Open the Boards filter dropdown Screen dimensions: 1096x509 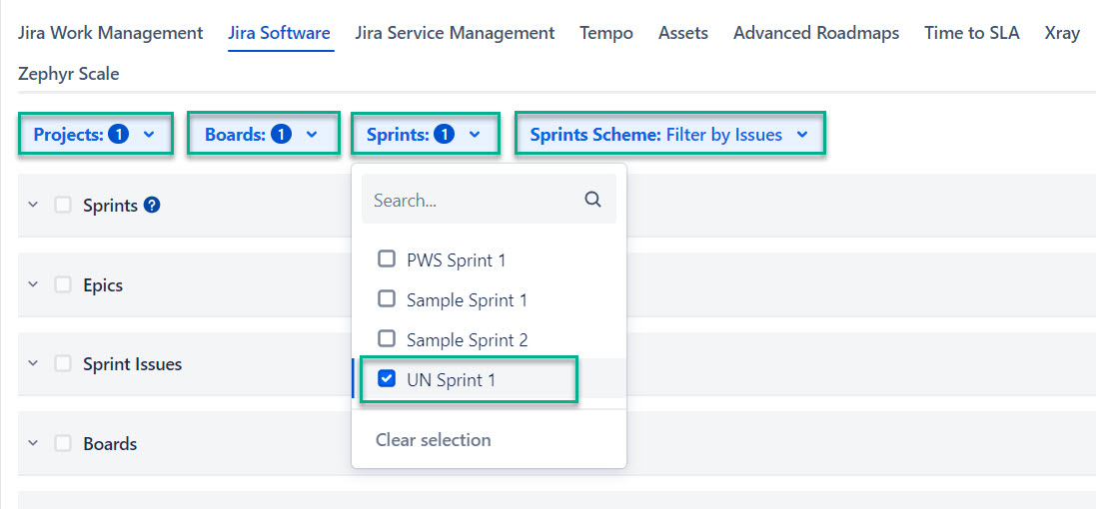click(x=263, y=134)
